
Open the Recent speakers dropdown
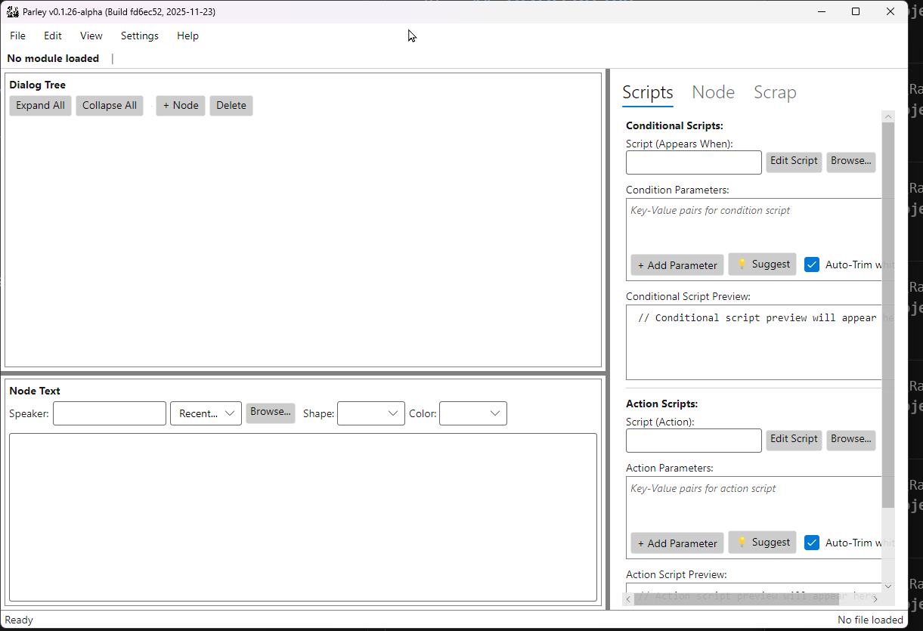click(206, 413)
